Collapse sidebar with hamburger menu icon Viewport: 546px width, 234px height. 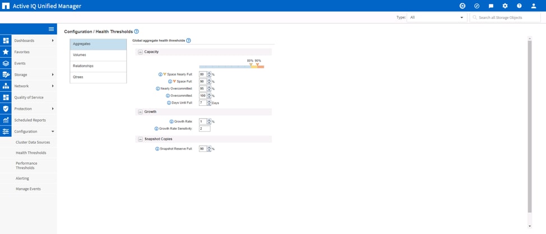tap(51, 29)
